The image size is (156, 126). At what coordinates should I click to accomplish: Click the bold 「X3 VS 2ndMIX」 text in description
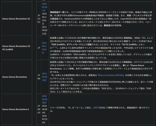click(x=129, y=44)
